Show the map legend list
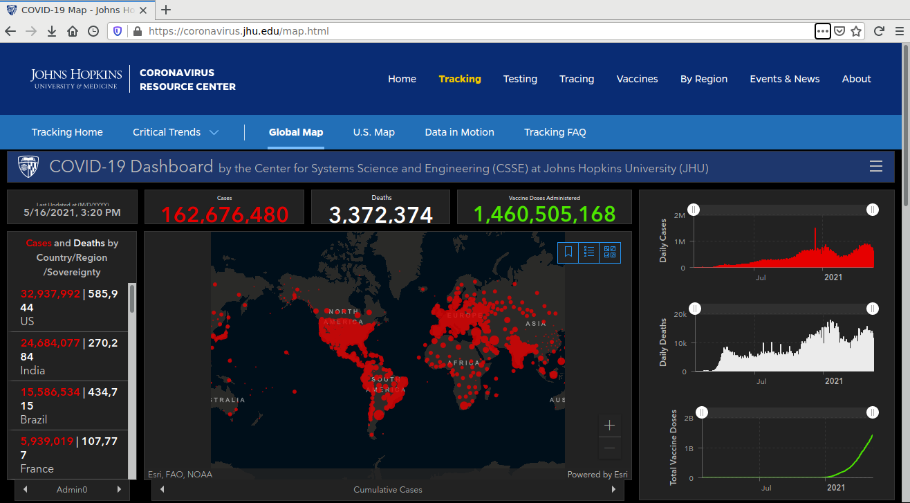910x503 pixels. click(589, 252)
